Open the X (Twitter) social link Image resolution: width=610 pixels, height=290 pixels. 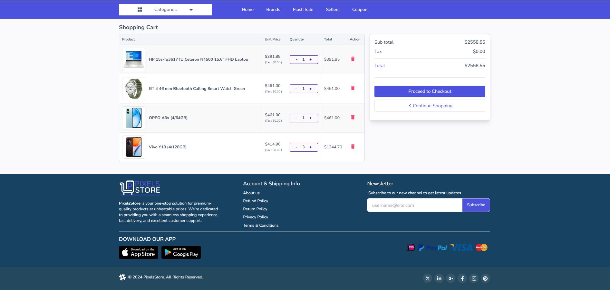[427, 278]
